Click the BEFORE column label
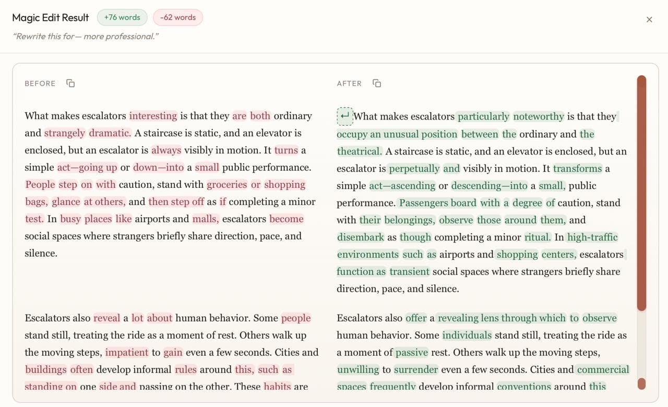This screenshot has width=668, height=407. coord(40,83)
